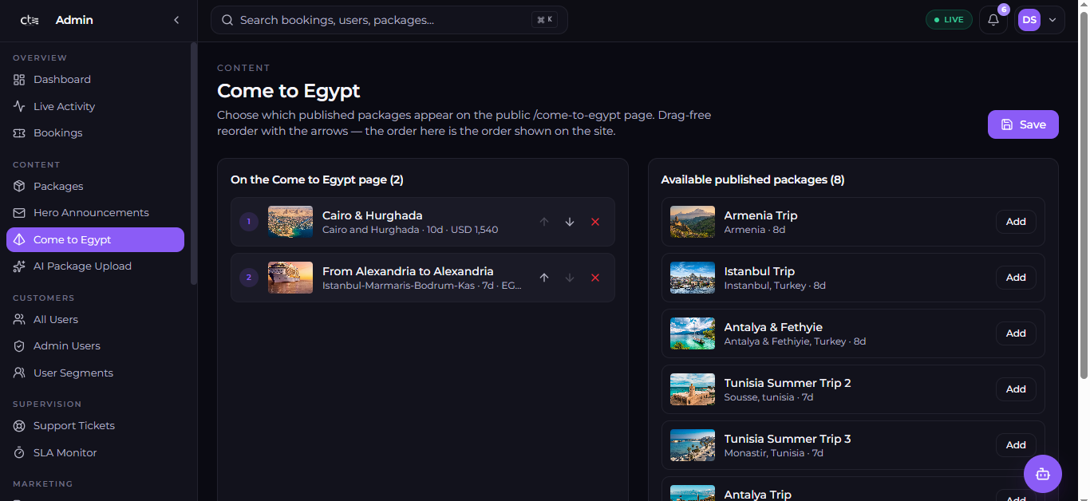
Task: Move From Alexandria to Alexandria up
Action: click(544, 278)
